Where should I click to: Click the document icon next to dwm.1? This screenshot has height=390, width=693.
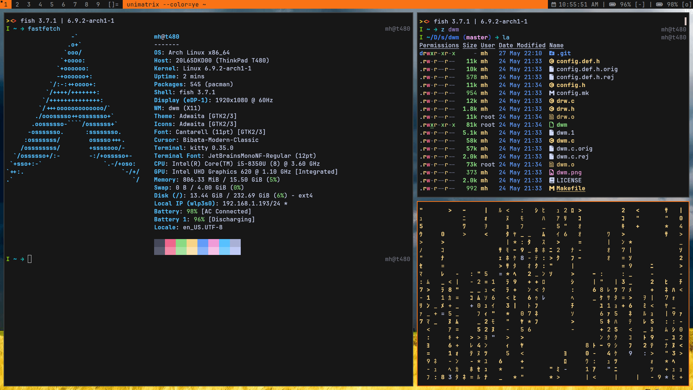tap(552, 133)
